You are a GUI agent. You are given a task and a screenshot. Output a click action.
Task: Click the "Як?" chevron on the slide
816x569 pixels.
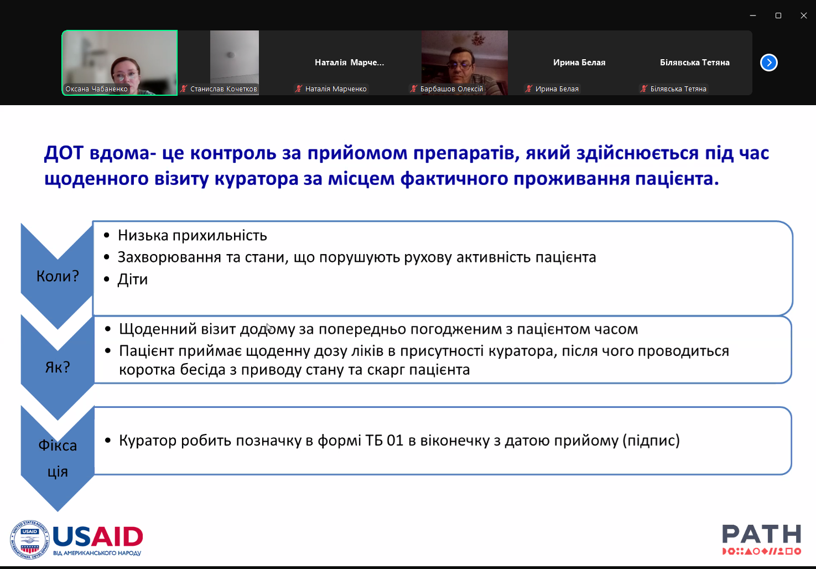(58, 367)
